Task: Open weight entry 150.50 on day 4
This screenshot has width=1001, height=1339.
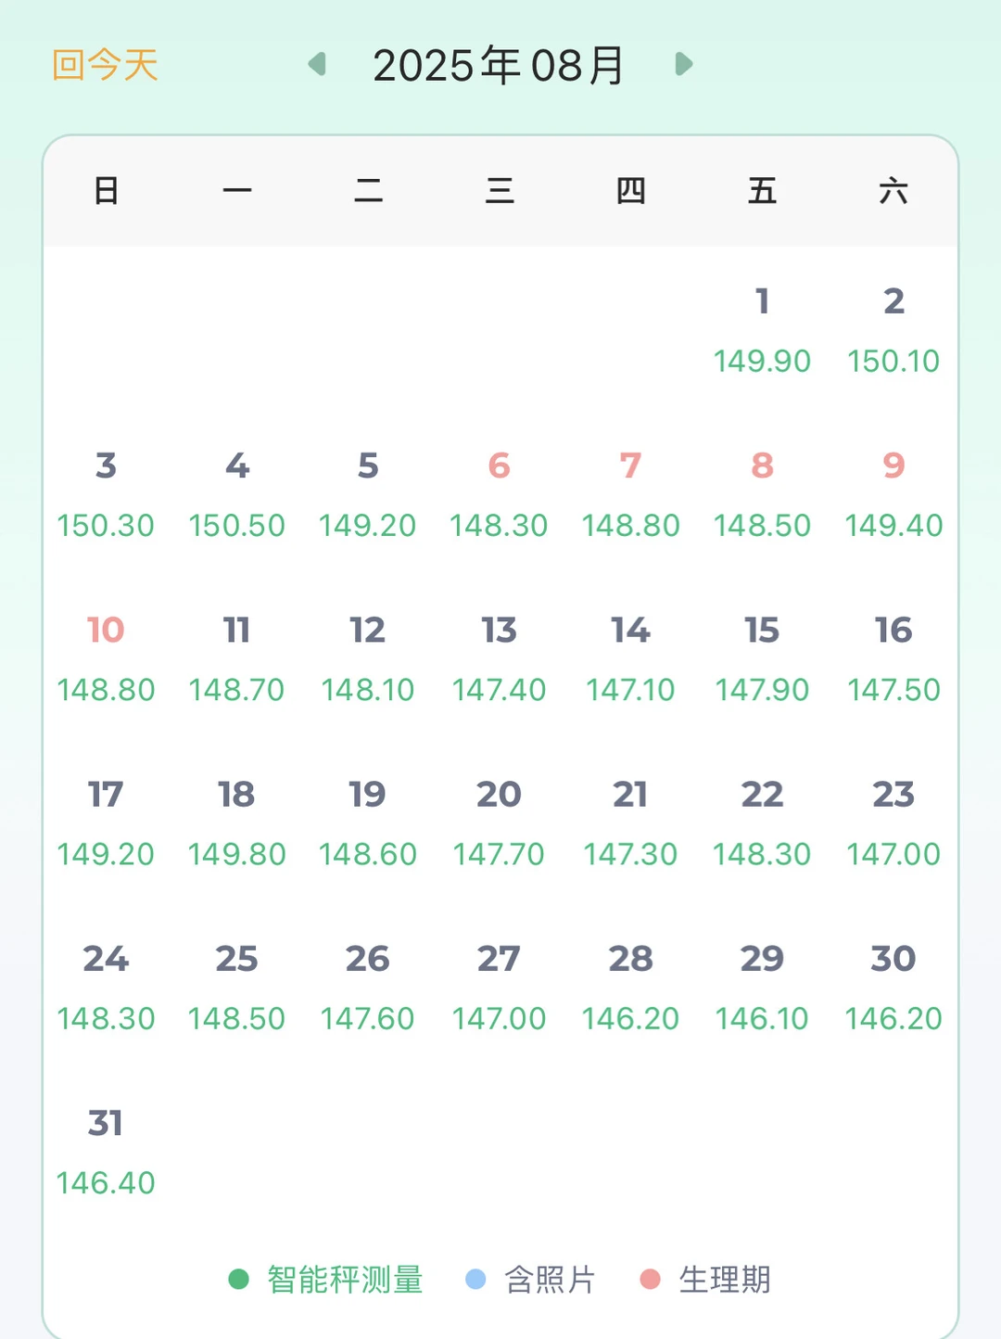Action: pyautogui.click(x=236, y=526)
